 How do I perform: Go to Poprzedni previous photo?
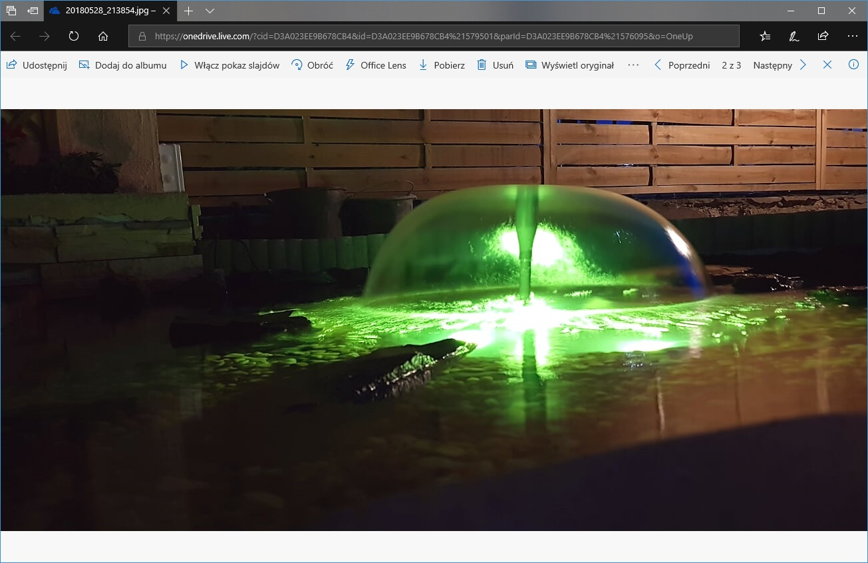click(682, 65)
